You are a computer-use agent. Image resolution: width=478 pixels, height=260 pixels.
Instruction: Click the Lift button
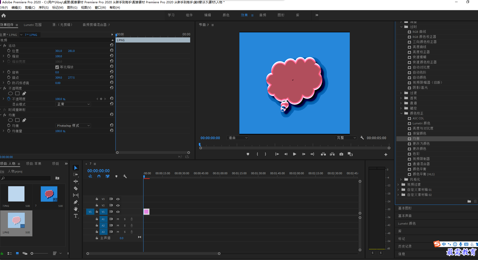pyautogui.click(x=323, y=154)
